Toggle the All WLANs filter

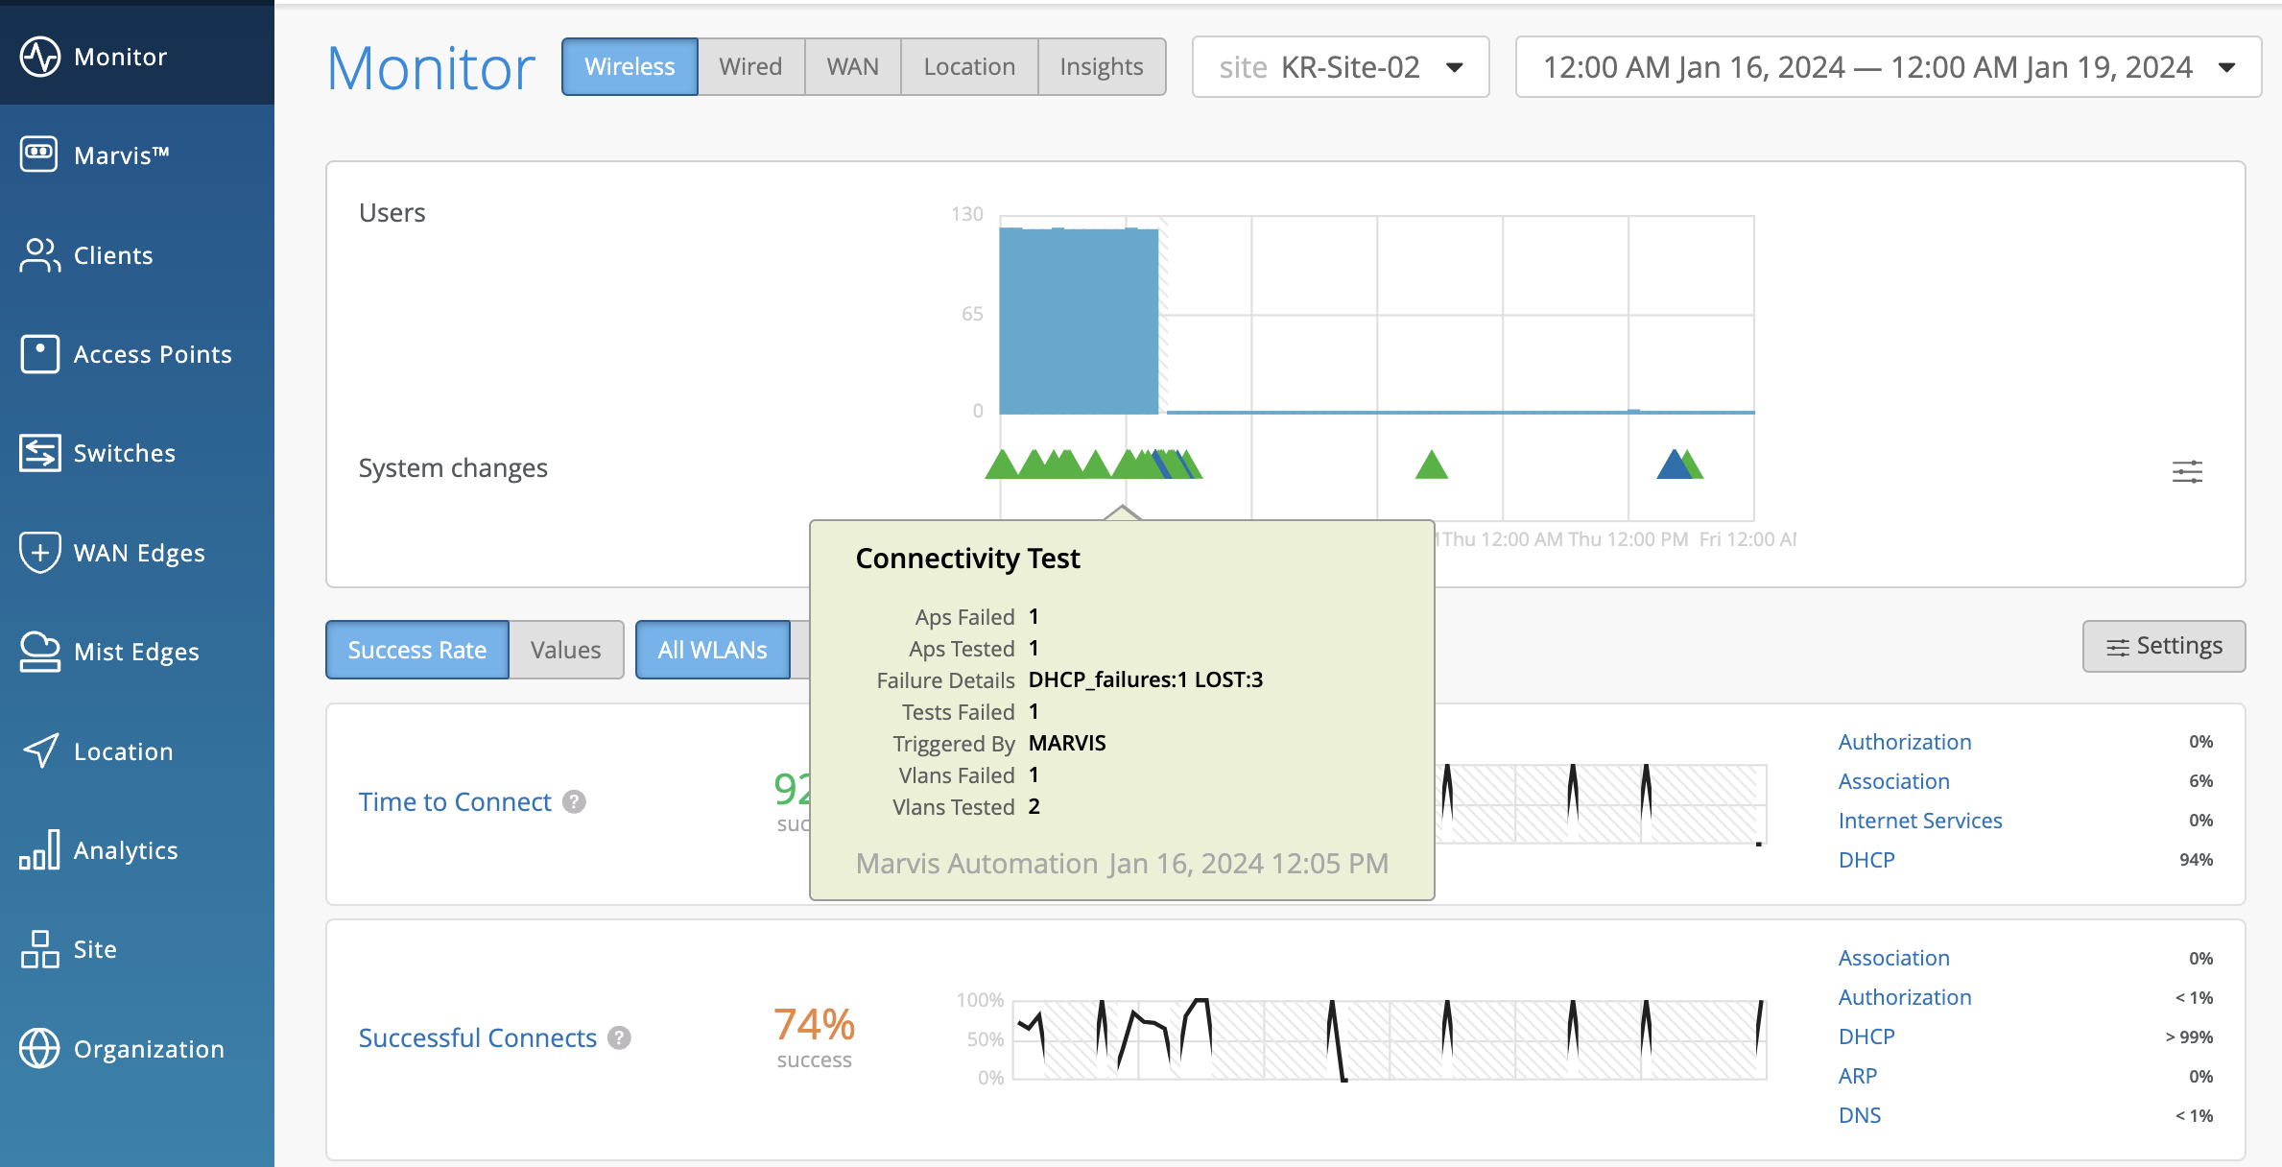[712, 650]
